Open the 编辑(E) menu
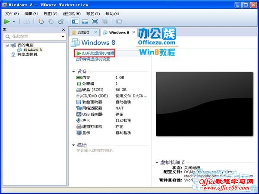Screen dimensions: 259x194 point(31,14)
